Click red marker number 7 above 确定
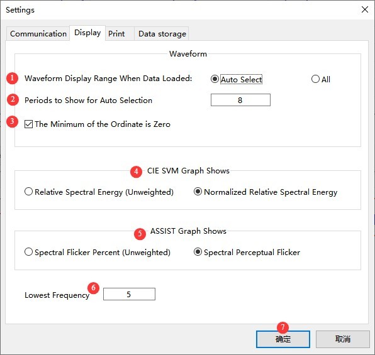The width and height of the screenshot is (375, 355). pos(283,327)
